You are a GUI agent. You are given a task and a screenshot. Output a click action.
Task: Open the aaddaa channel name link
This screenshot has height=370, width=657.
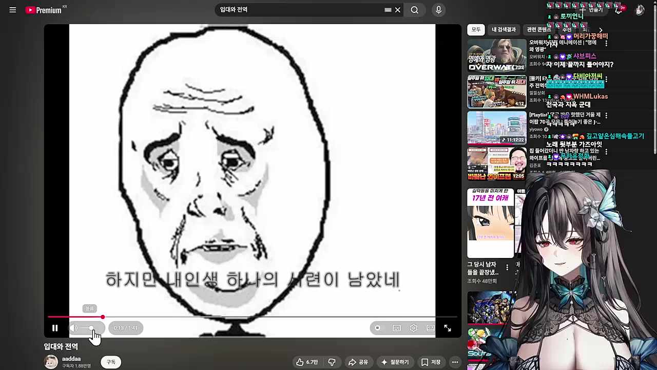click(71, 359)
